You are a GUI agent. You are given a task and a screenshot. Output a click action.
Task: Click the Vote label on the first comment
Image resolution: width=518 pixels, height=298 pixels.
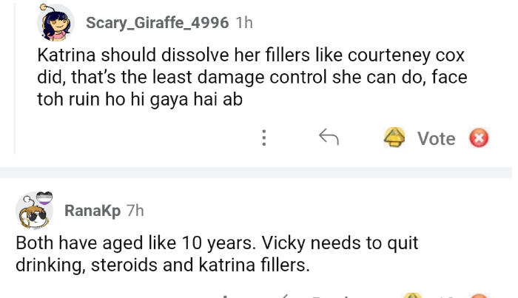(x=436, y=138)
